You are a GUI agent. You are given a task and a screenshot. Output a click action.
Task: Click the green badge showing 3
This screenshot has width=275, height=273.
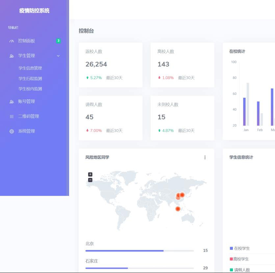pyautogui.click(x=58, y=41)
